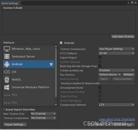Click the Android icon in settings header
This screenshot has height=130, width=138.
[x=61, y=43]
